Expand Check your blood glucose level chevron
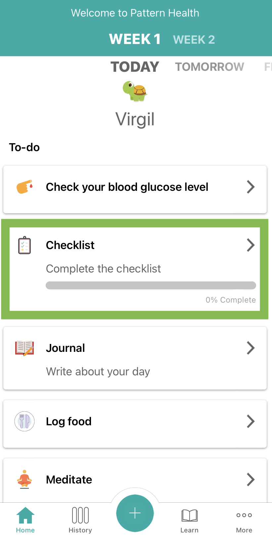This screenshot has width=272, height=545. 251,187
